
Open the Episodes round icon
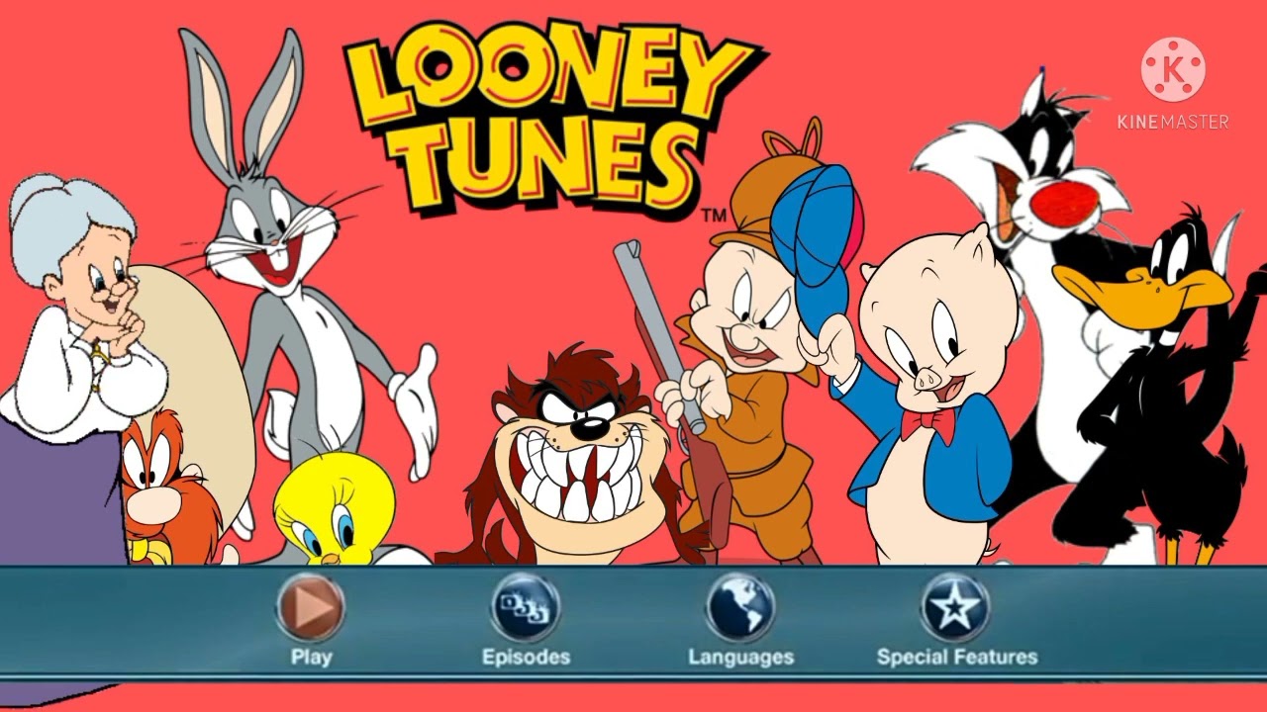(x=526, y=607)
